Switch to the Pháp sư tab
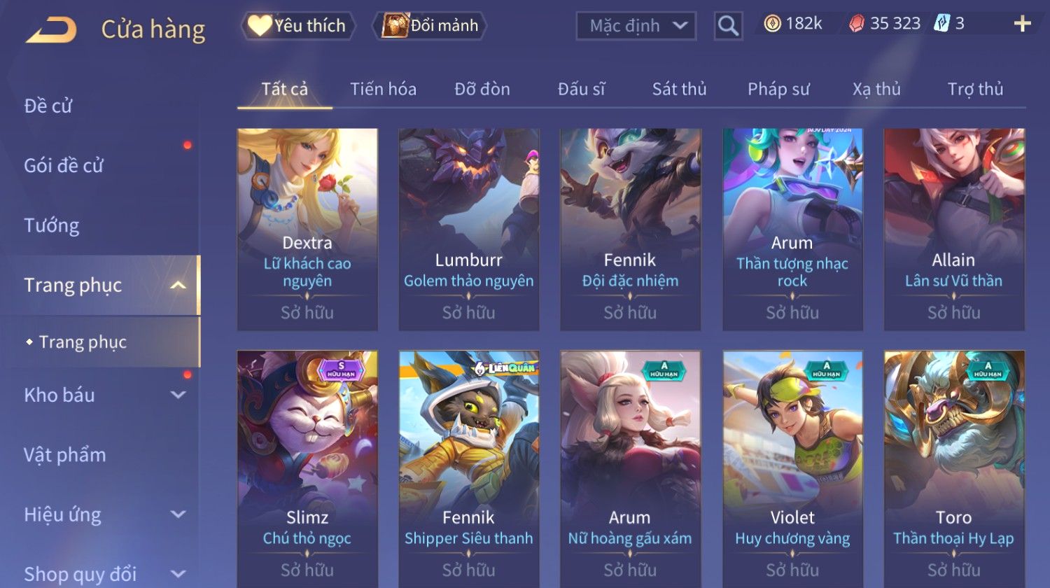The height and width of the screenshot is (588, 1050). (778, 89)
